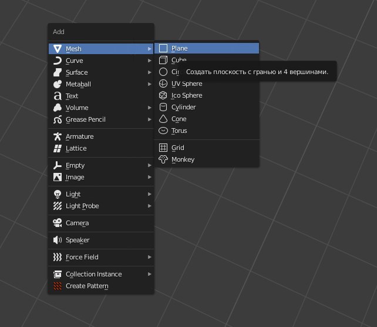Screen dimensions: 377x327
Task: Select the UV Sphere menu label
Action: tap(187, 84)
